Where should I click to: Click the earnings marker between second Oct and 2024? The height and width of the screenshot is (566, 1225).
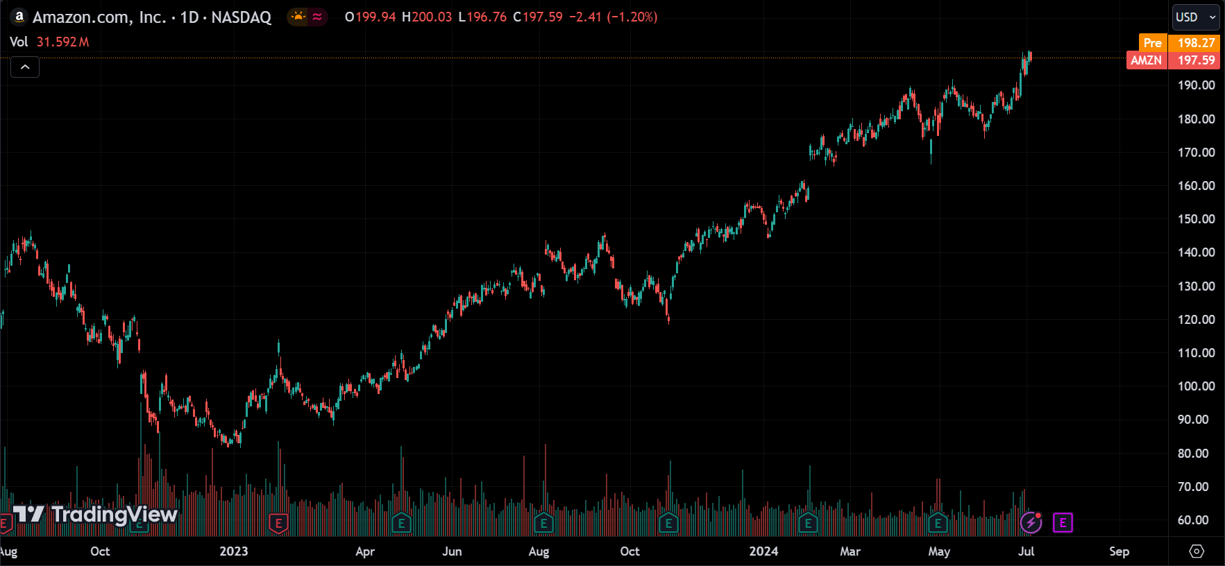pyautogui.click(x=668, y=523)
